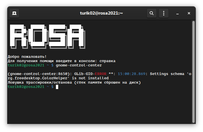Click the timestamp 15:00:28.869
Screen dimensions: 203x132
[x=132, y=74]
